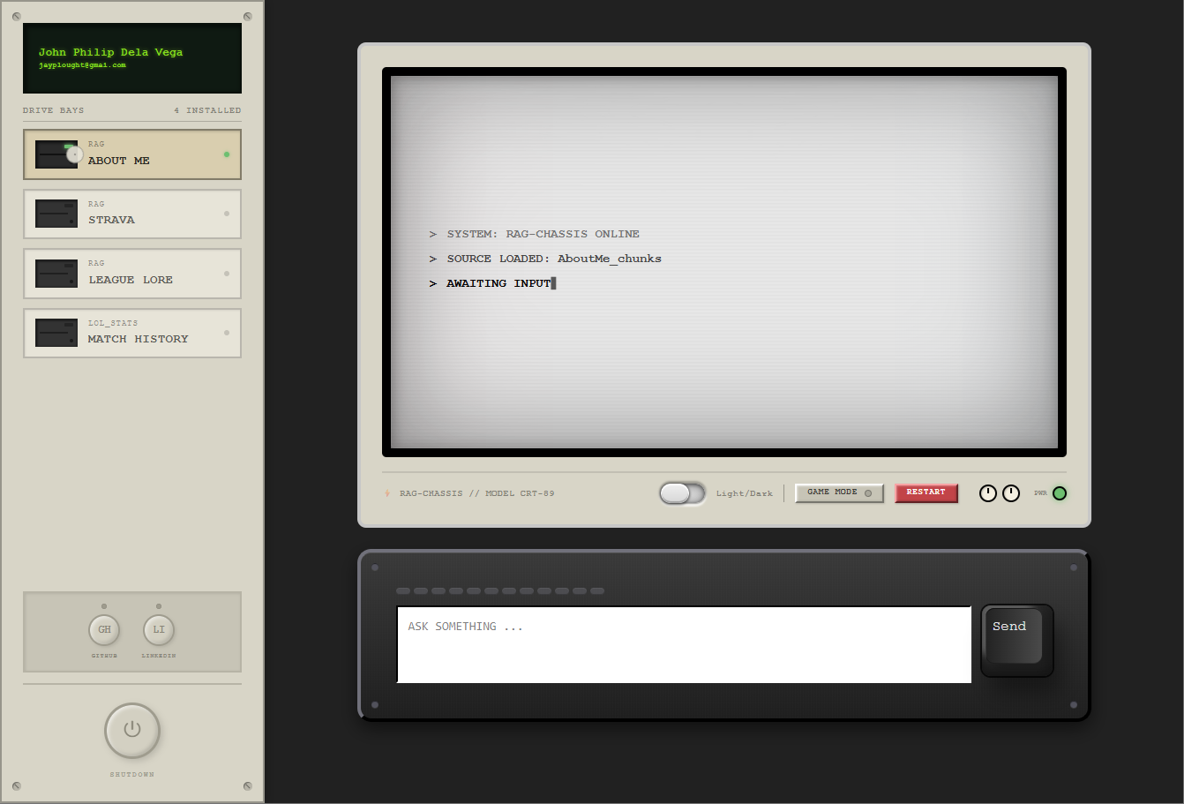Open the LEAGUE LORE drive bay
Image resolution: width=1184 pixels, height=804 pixels.
[x=132, y=274]
